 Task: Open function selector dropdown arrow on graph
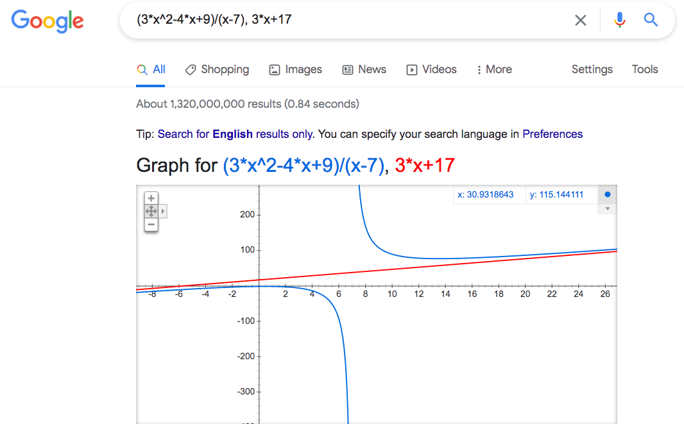607,208
